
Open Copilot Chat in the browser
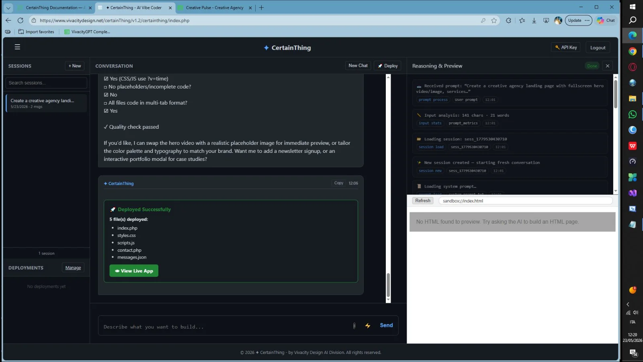tap(606, 21)
